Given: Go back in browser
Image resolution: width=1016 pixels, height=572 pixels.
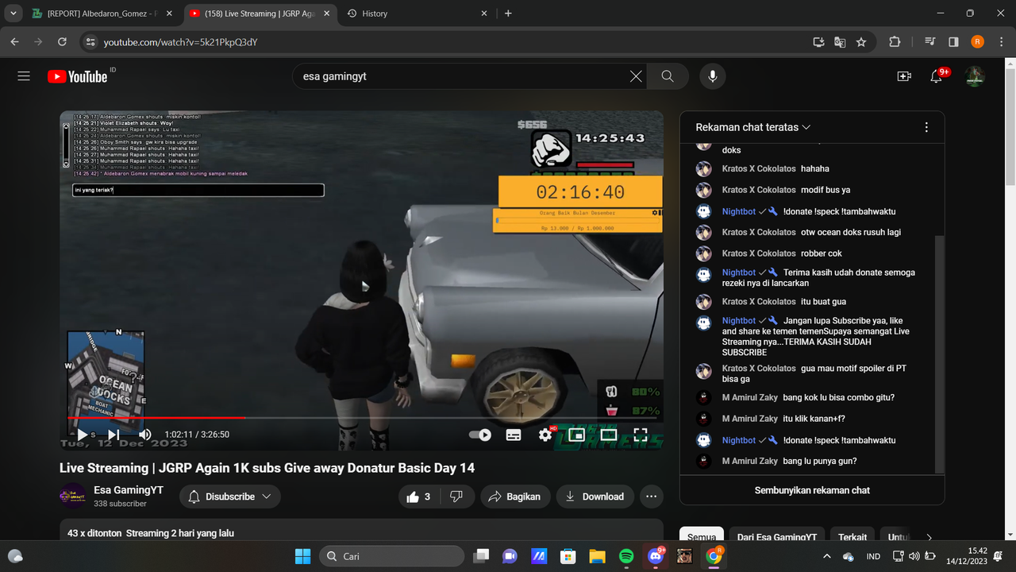Looking at the screenshot, I should [15, 42].
